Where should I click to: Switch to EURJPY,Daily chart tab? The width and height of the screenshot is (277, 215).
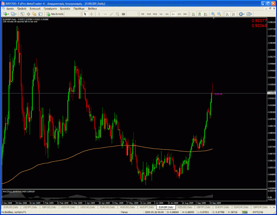[x=222, y=207]
